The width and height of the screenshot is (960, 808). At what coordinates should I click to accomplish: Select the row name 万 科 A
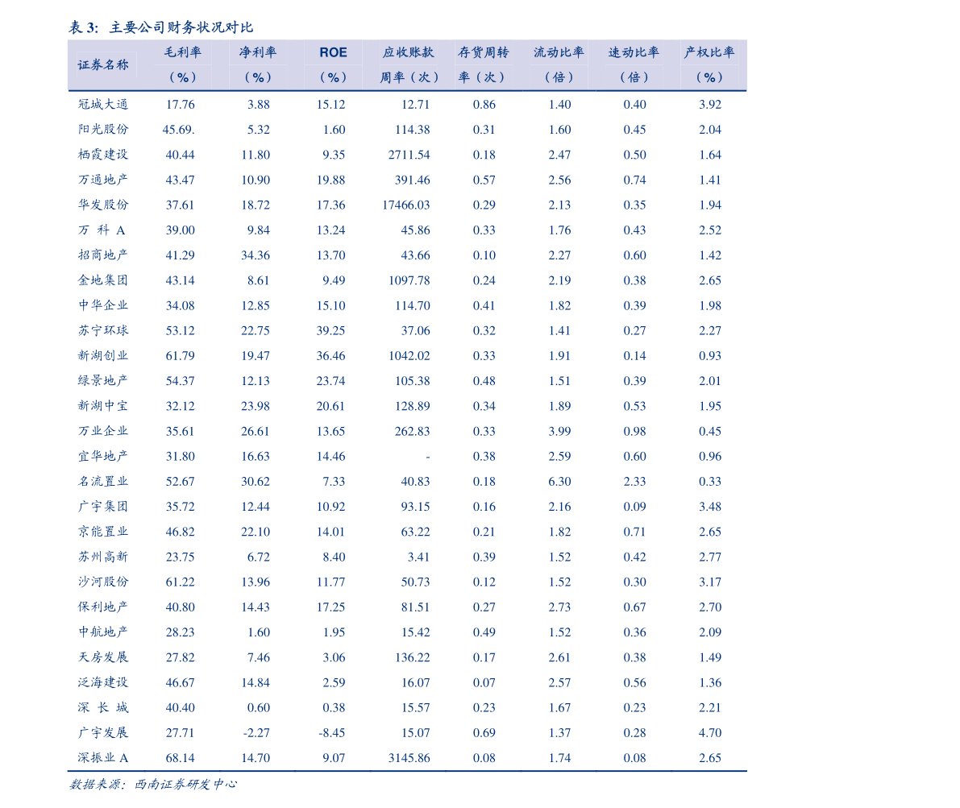coord(102,230)
